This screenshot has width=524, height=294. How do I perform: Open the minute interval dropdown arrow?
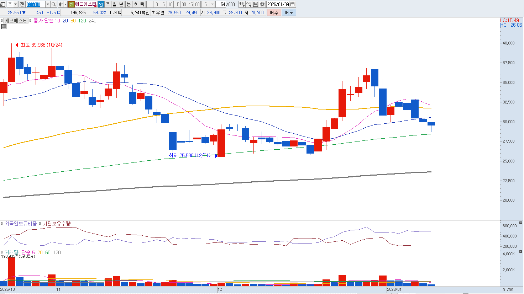click(213, 4)
